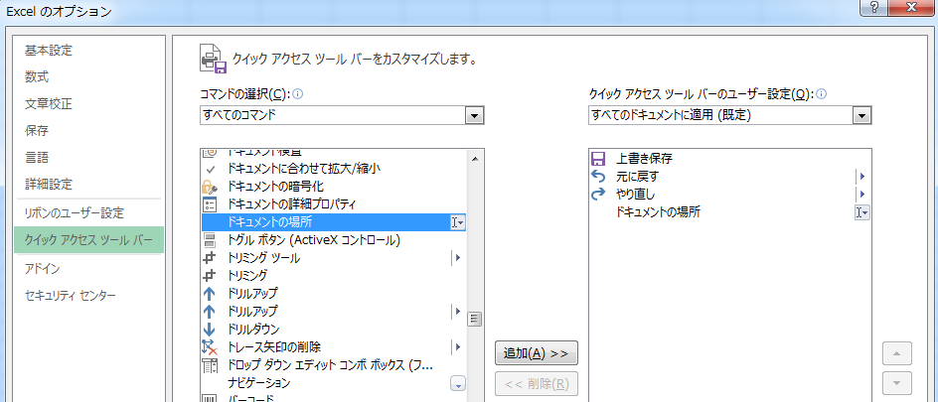
Task: Click the move up arrow button
Action: tap(896, 353)
